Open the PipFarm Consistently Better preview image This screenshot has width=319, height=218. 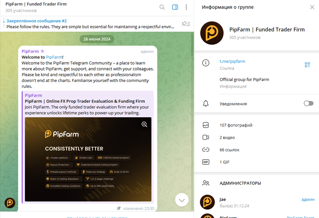(x=88, y=159)
